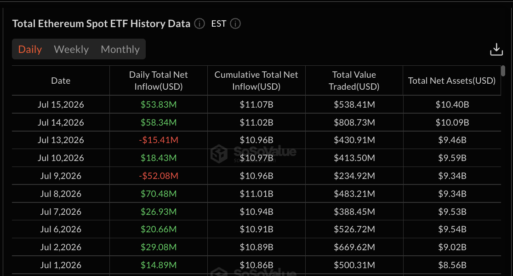Select the Jul 13,2026 date cell
The width and height of the screenshot is (513, 276).
pyautogui.click(x=61, y=140)
